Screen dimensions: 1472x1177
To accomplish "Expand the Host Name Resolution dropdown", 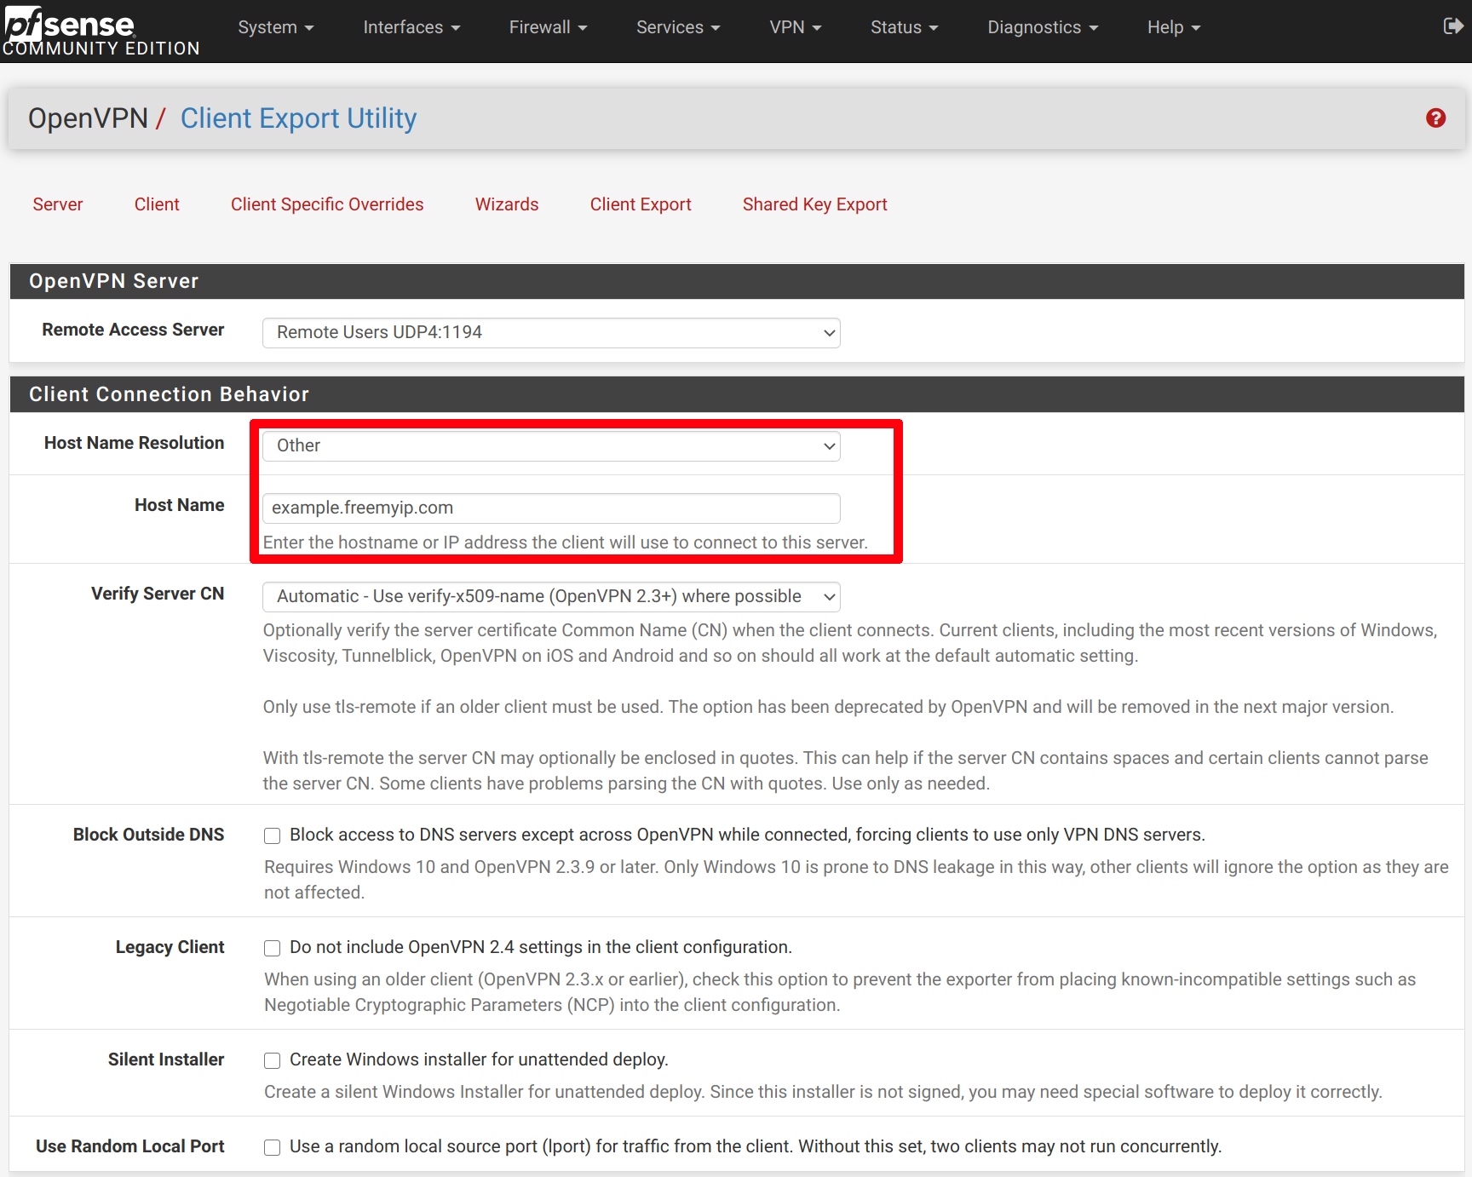I will (x=551, y=445).
